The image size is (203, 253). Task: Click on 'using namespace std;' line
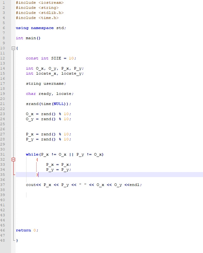click(x=41, y=28)
